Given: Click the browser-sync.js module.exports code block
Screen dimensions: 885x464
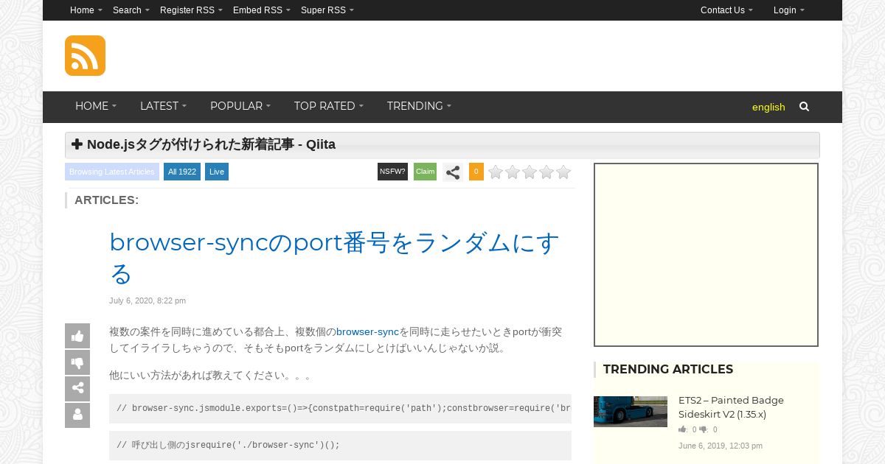Looking at the screenshot, I should 340,409.
